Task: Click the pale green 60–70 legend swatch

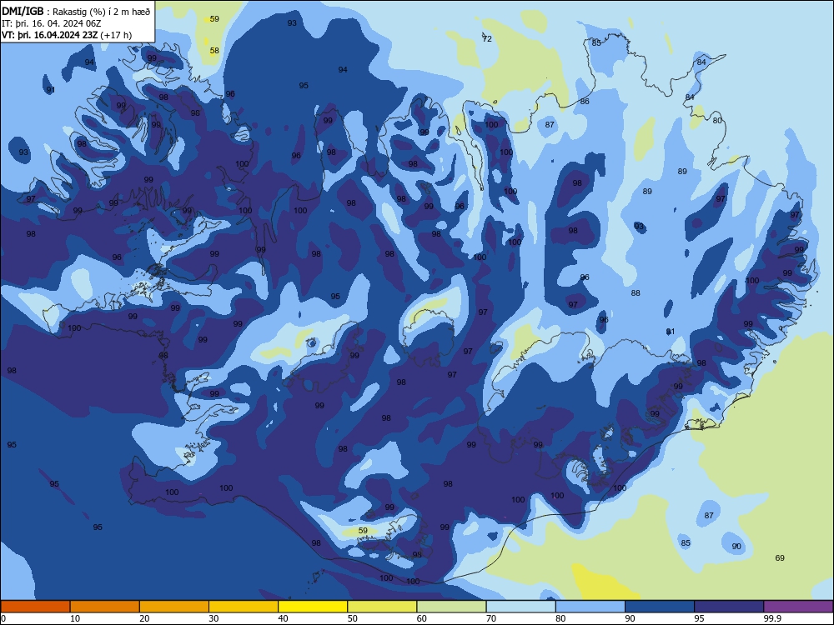Action: click(x=451, y=607)
